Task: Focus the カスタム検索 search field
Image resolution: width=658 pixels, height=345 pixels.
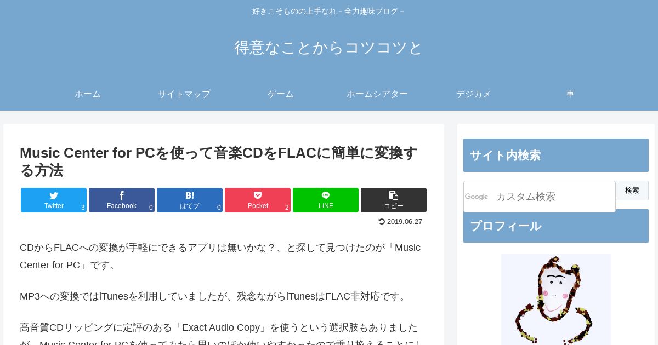Action: pos(540,197)
